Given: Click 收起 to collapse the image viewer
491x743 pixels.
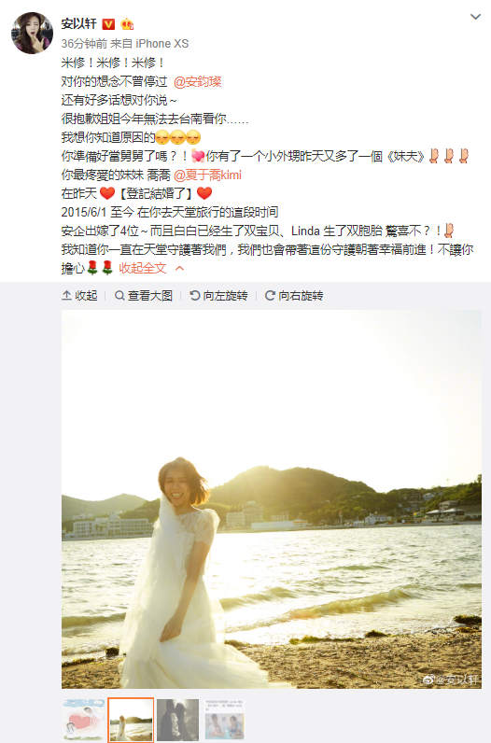Looking at the screenshot, I should (x=79, y=296).
